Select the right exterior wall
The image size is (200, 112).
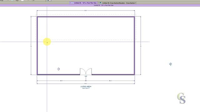(134, 46)
